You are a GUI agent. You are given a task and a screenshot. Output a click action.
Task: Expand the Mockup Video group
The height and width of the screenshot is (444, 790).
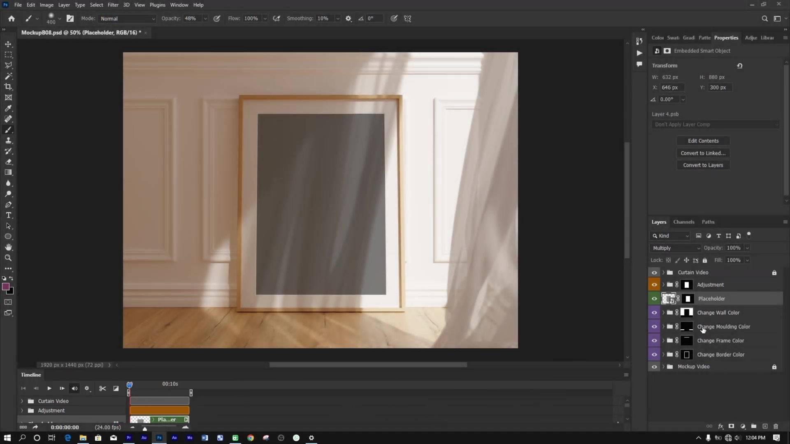663,366
